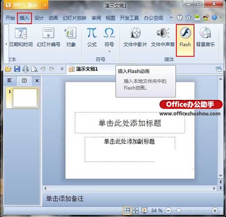Insert sound from file (文件中声音)
The height and width of the screenshot is (217, 226).
[x=163, y=37]
